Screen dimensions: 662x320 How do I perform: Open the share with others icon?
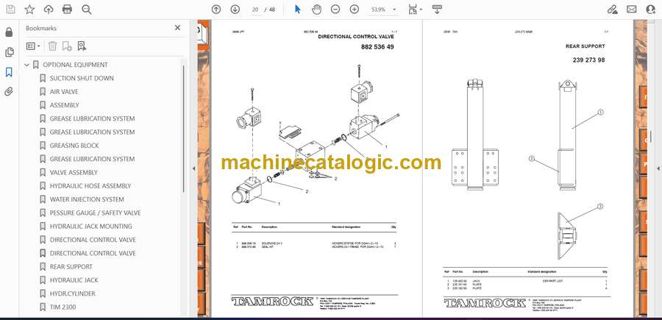point(651,10)
